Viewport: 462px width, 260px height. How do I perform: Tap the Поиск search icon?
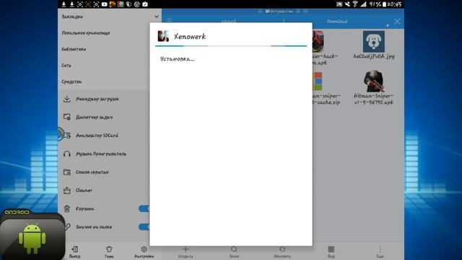(234, 249)
